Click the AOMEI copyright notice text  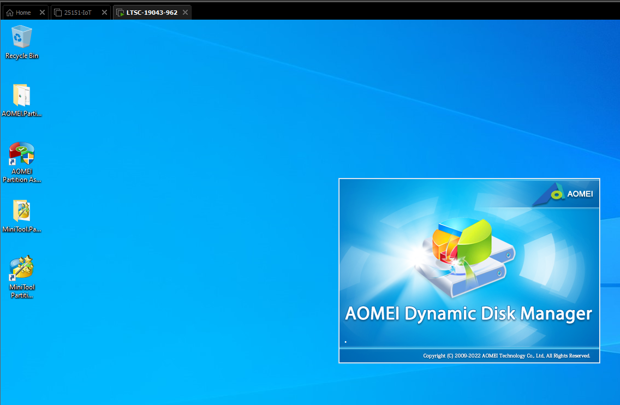click(506, 355)
